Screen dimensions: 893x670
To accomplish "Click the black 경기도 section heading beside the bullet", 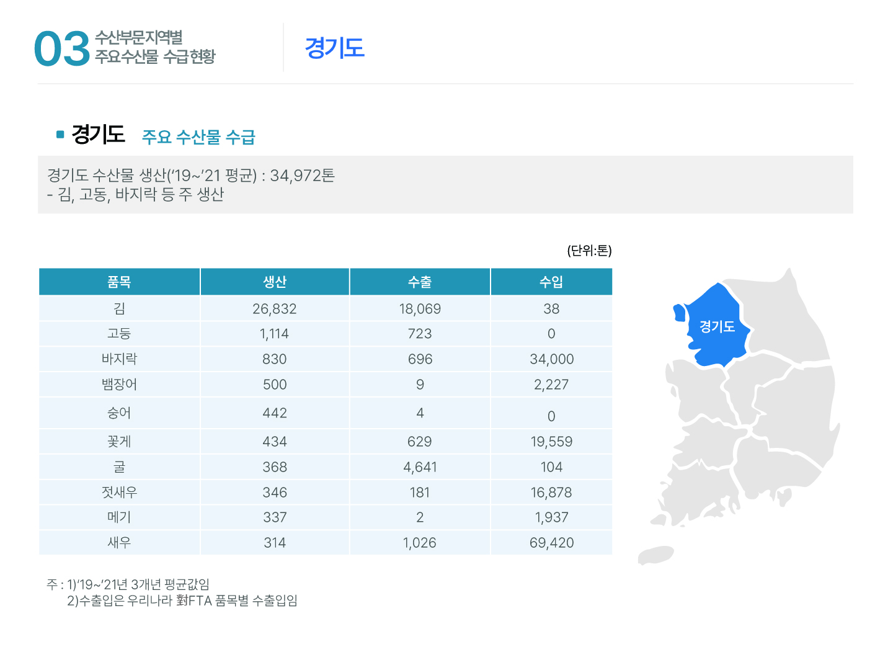I will 98,134.
